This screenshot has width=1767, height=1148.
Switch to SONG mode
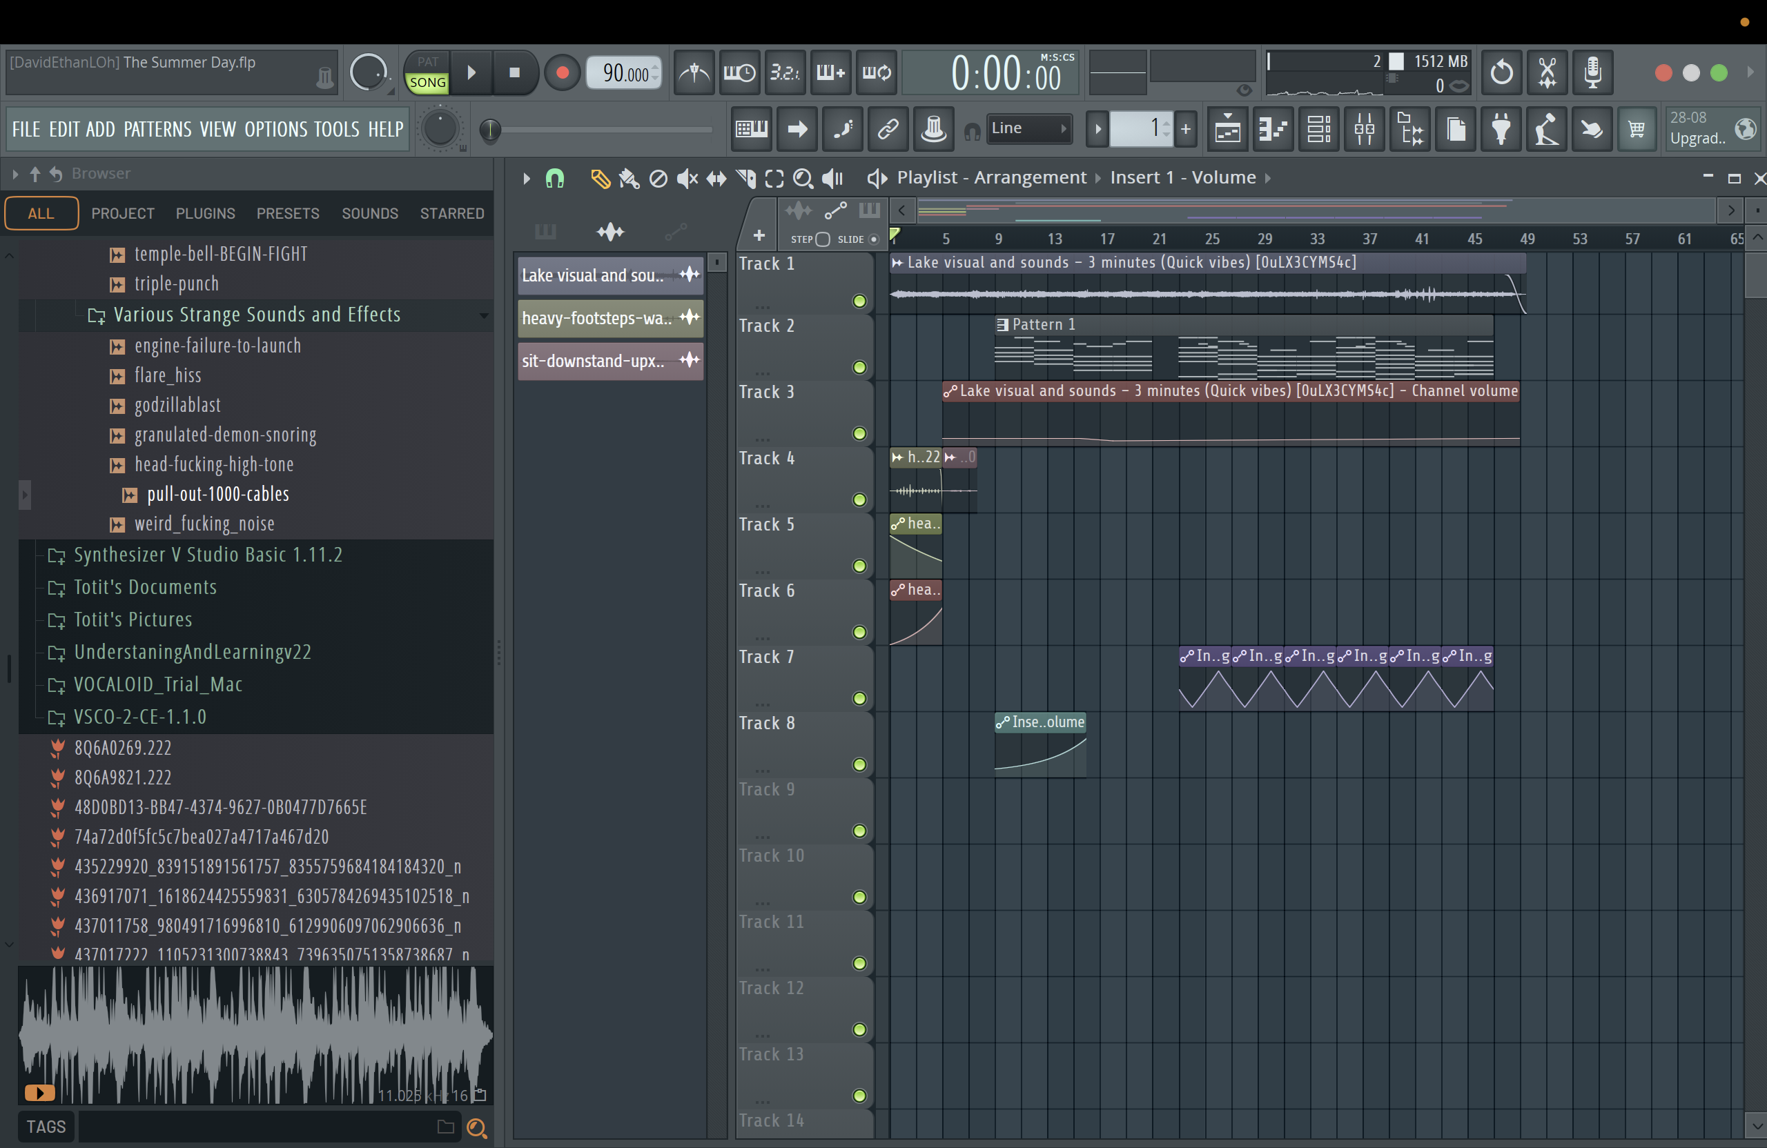click(428, 82)
